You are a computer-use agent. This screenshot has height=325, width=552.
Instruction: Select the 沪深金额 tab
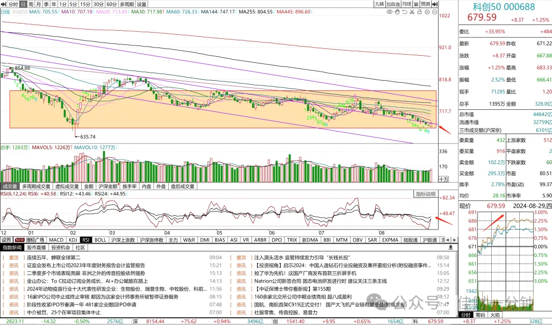[x=108, y=187]
